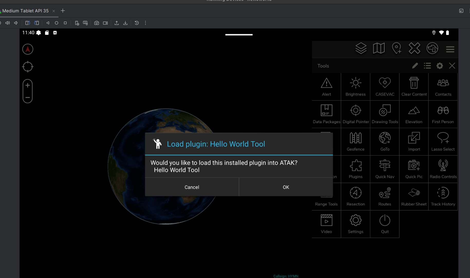Select the Medium Tablet API 35 tab
Screen dimensions: 470x278
[x=25, y=11]
